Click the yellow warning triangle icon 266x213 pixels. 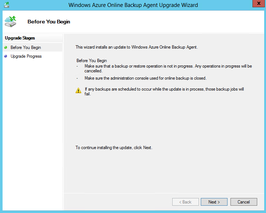78,91
